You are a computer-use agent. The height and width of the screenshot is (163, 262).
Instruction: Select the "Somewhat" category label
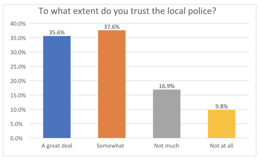[112, 146]
